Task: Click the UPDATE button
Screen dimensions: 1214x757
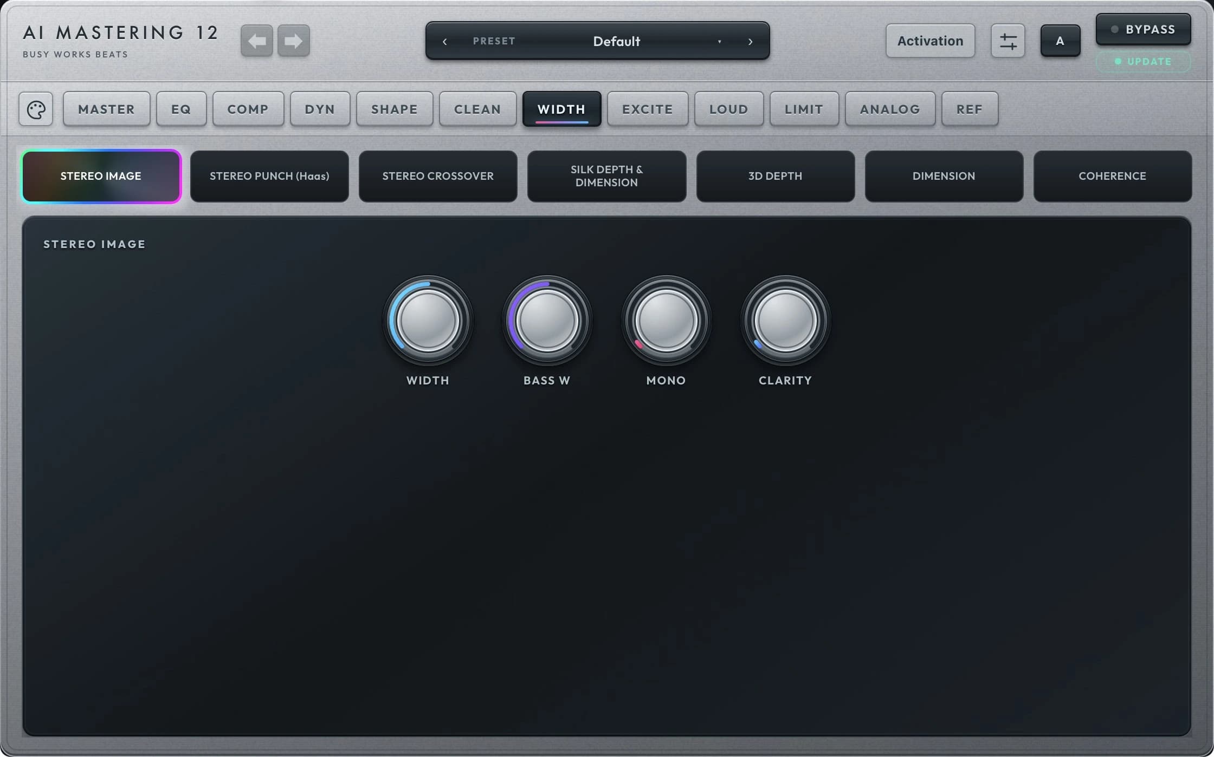Action: point(1143,62)
